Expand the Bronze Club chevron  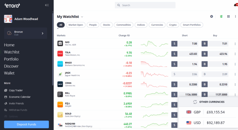[43, 33]
